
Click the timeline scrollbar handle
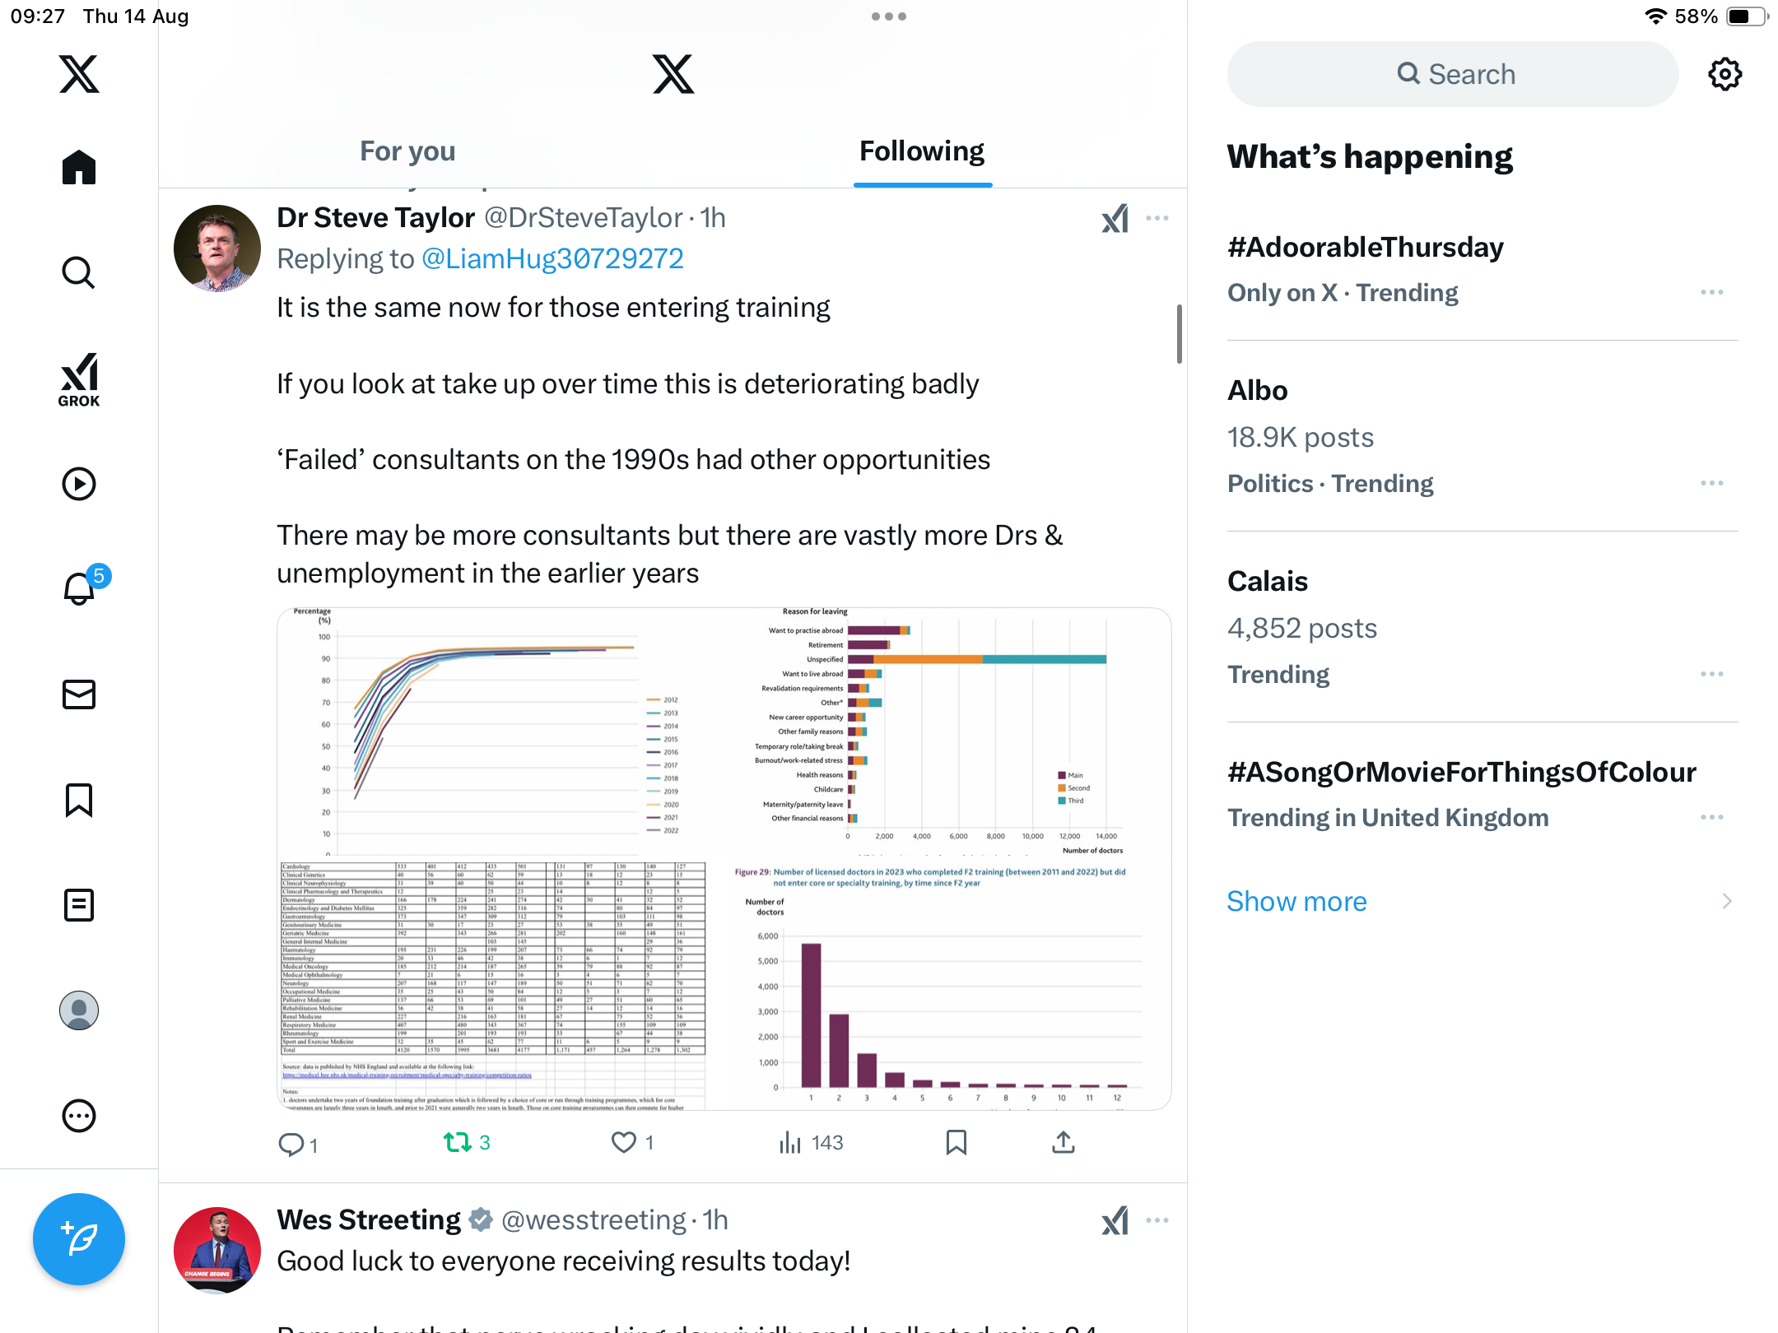click(1179, 333)
